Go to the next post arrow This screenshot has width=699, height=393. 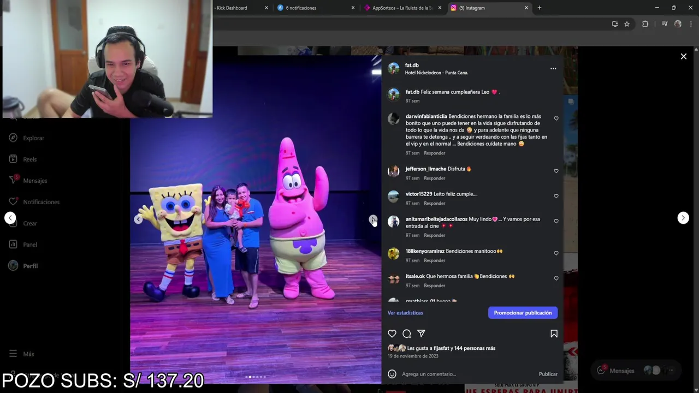click(683, 218)
